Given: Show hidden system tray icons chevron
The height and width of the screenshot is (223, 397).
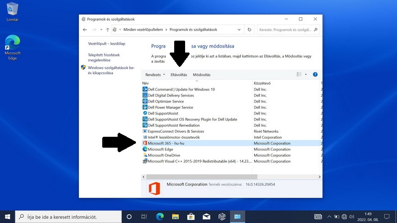Looking at the screenshot, I should pyautogui.click(x=329, y=217).
